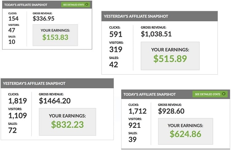Click the 1,819 clicks count
The width and height of the screenshot is (231, 150).
(x=18, y=101)
